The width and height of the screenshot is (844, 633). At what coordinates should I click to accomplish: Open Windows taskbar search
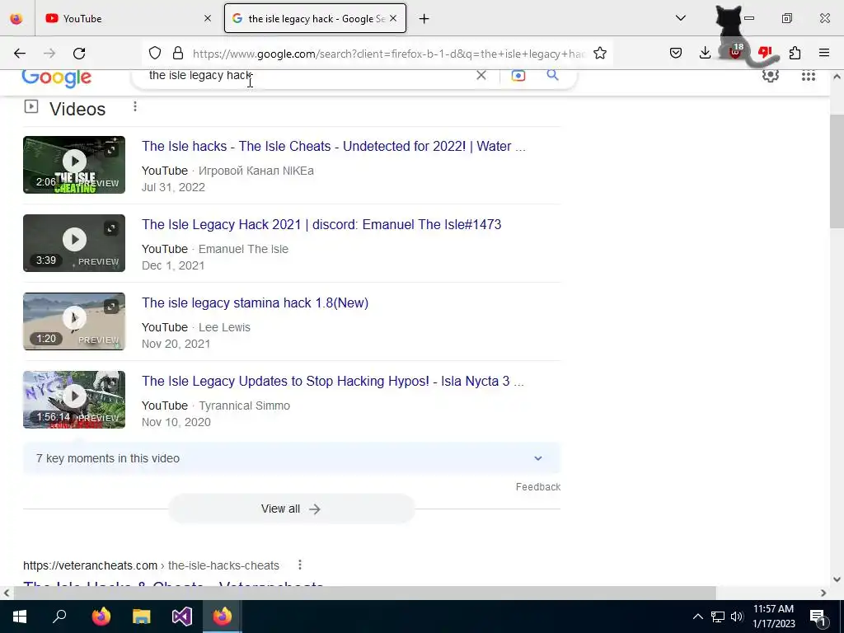pos(59,617)
